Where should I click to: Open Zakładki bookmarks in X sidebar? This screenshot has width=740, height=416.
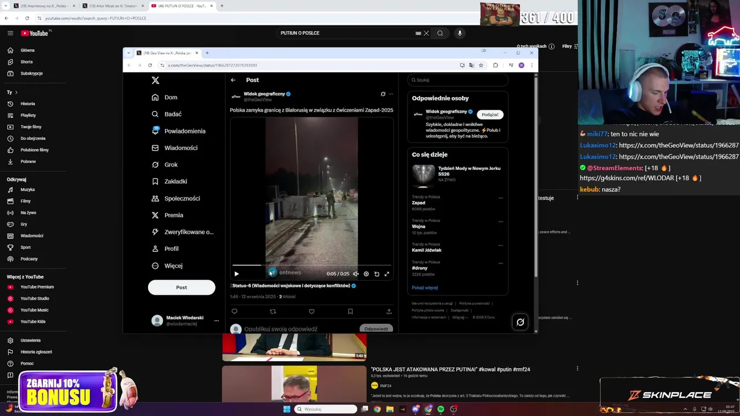[x=169, y=181]
